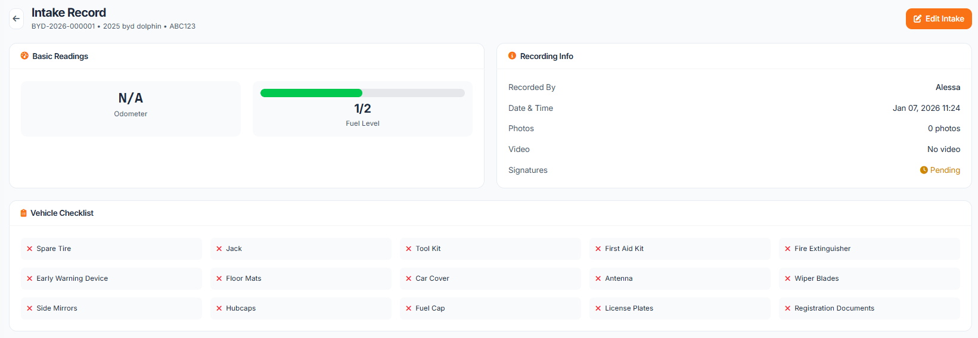The height and width of the screenshot is (338, 978).
Task: Click the back arrow icon
Action: (x=16, y=18)
